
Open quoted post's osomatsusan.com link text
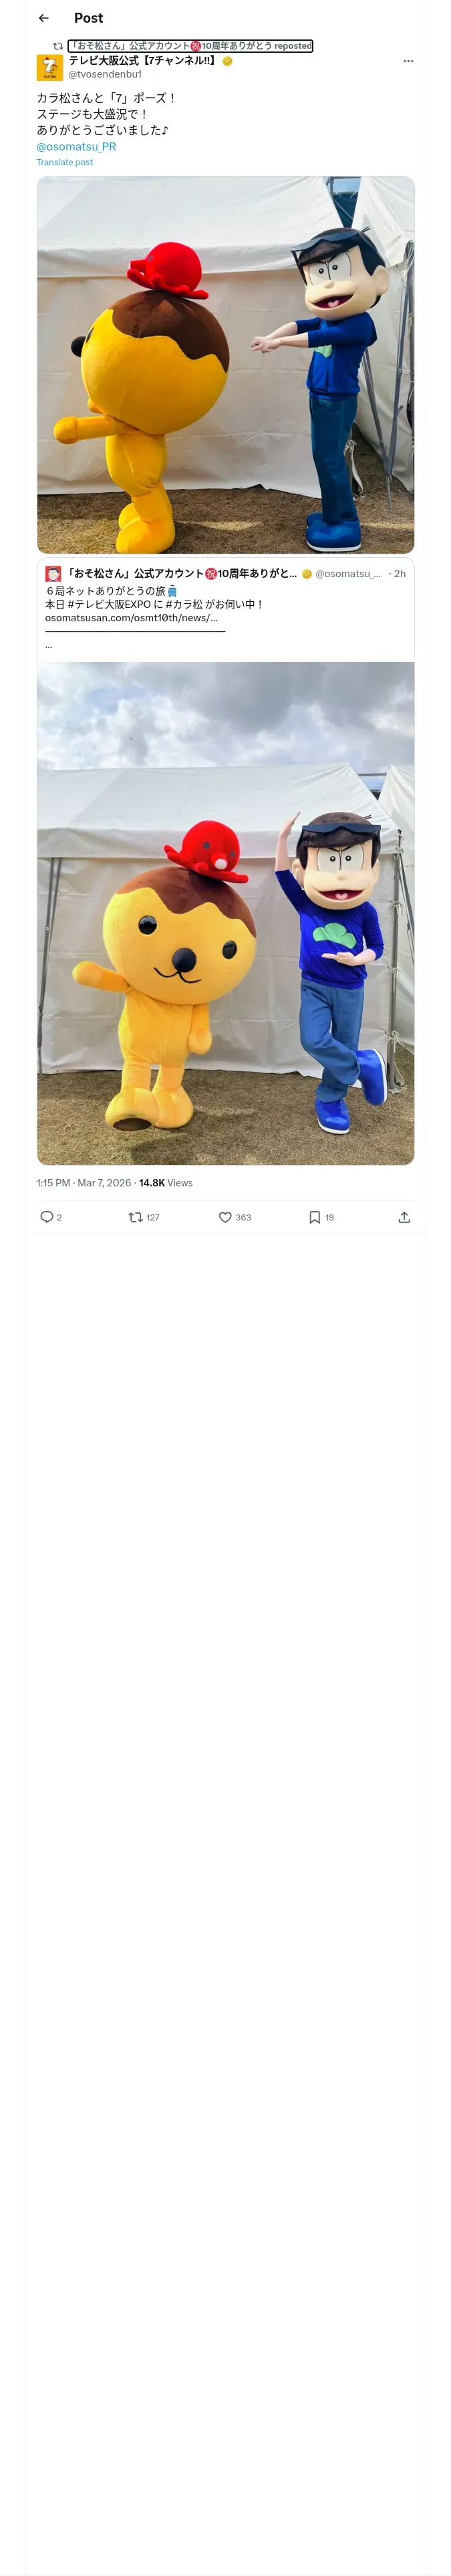[x=131, y=618]
